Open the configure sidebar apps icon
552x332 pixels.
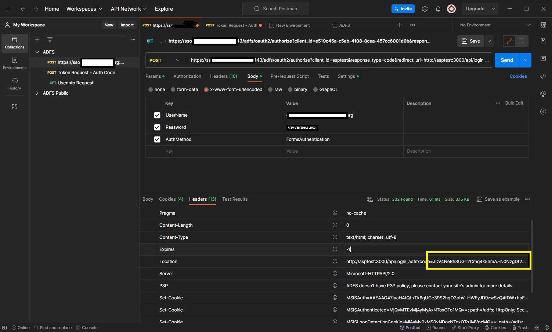(15, 107)
